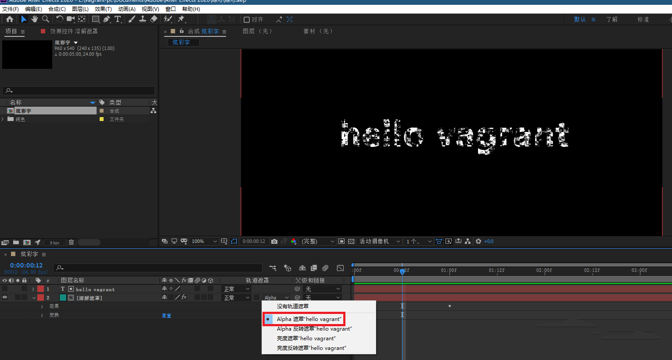This screenshot has height=360, width=672.
Task: Take a snapshot with the camera icon
Action: tap(274, 242)
